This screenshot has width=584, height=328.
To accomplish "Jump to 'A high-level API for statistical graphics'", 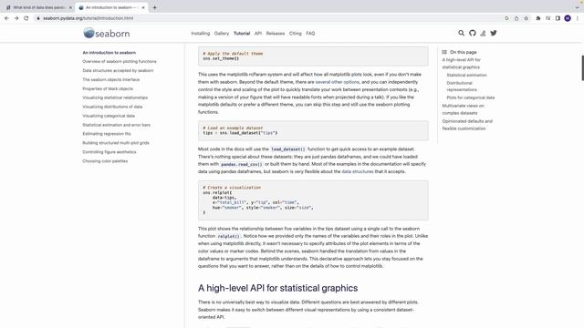I will coord(461,64).
